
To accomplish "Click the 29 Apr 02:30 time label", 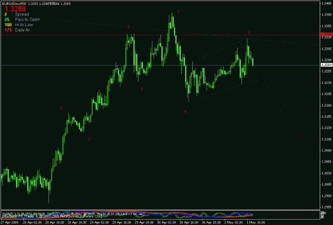I will point(100,222).
